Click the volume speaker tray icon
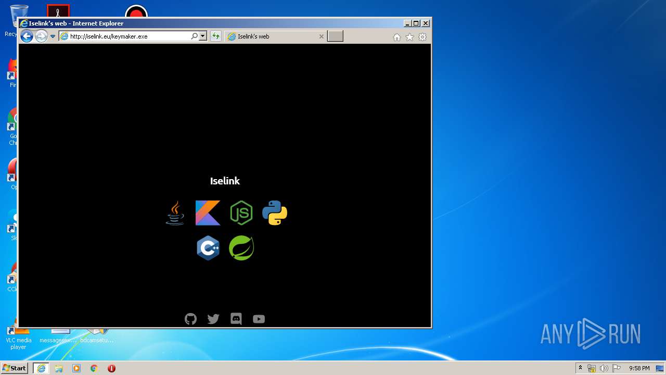The width and height of the screenshot is (666, 375). point(604,368)
